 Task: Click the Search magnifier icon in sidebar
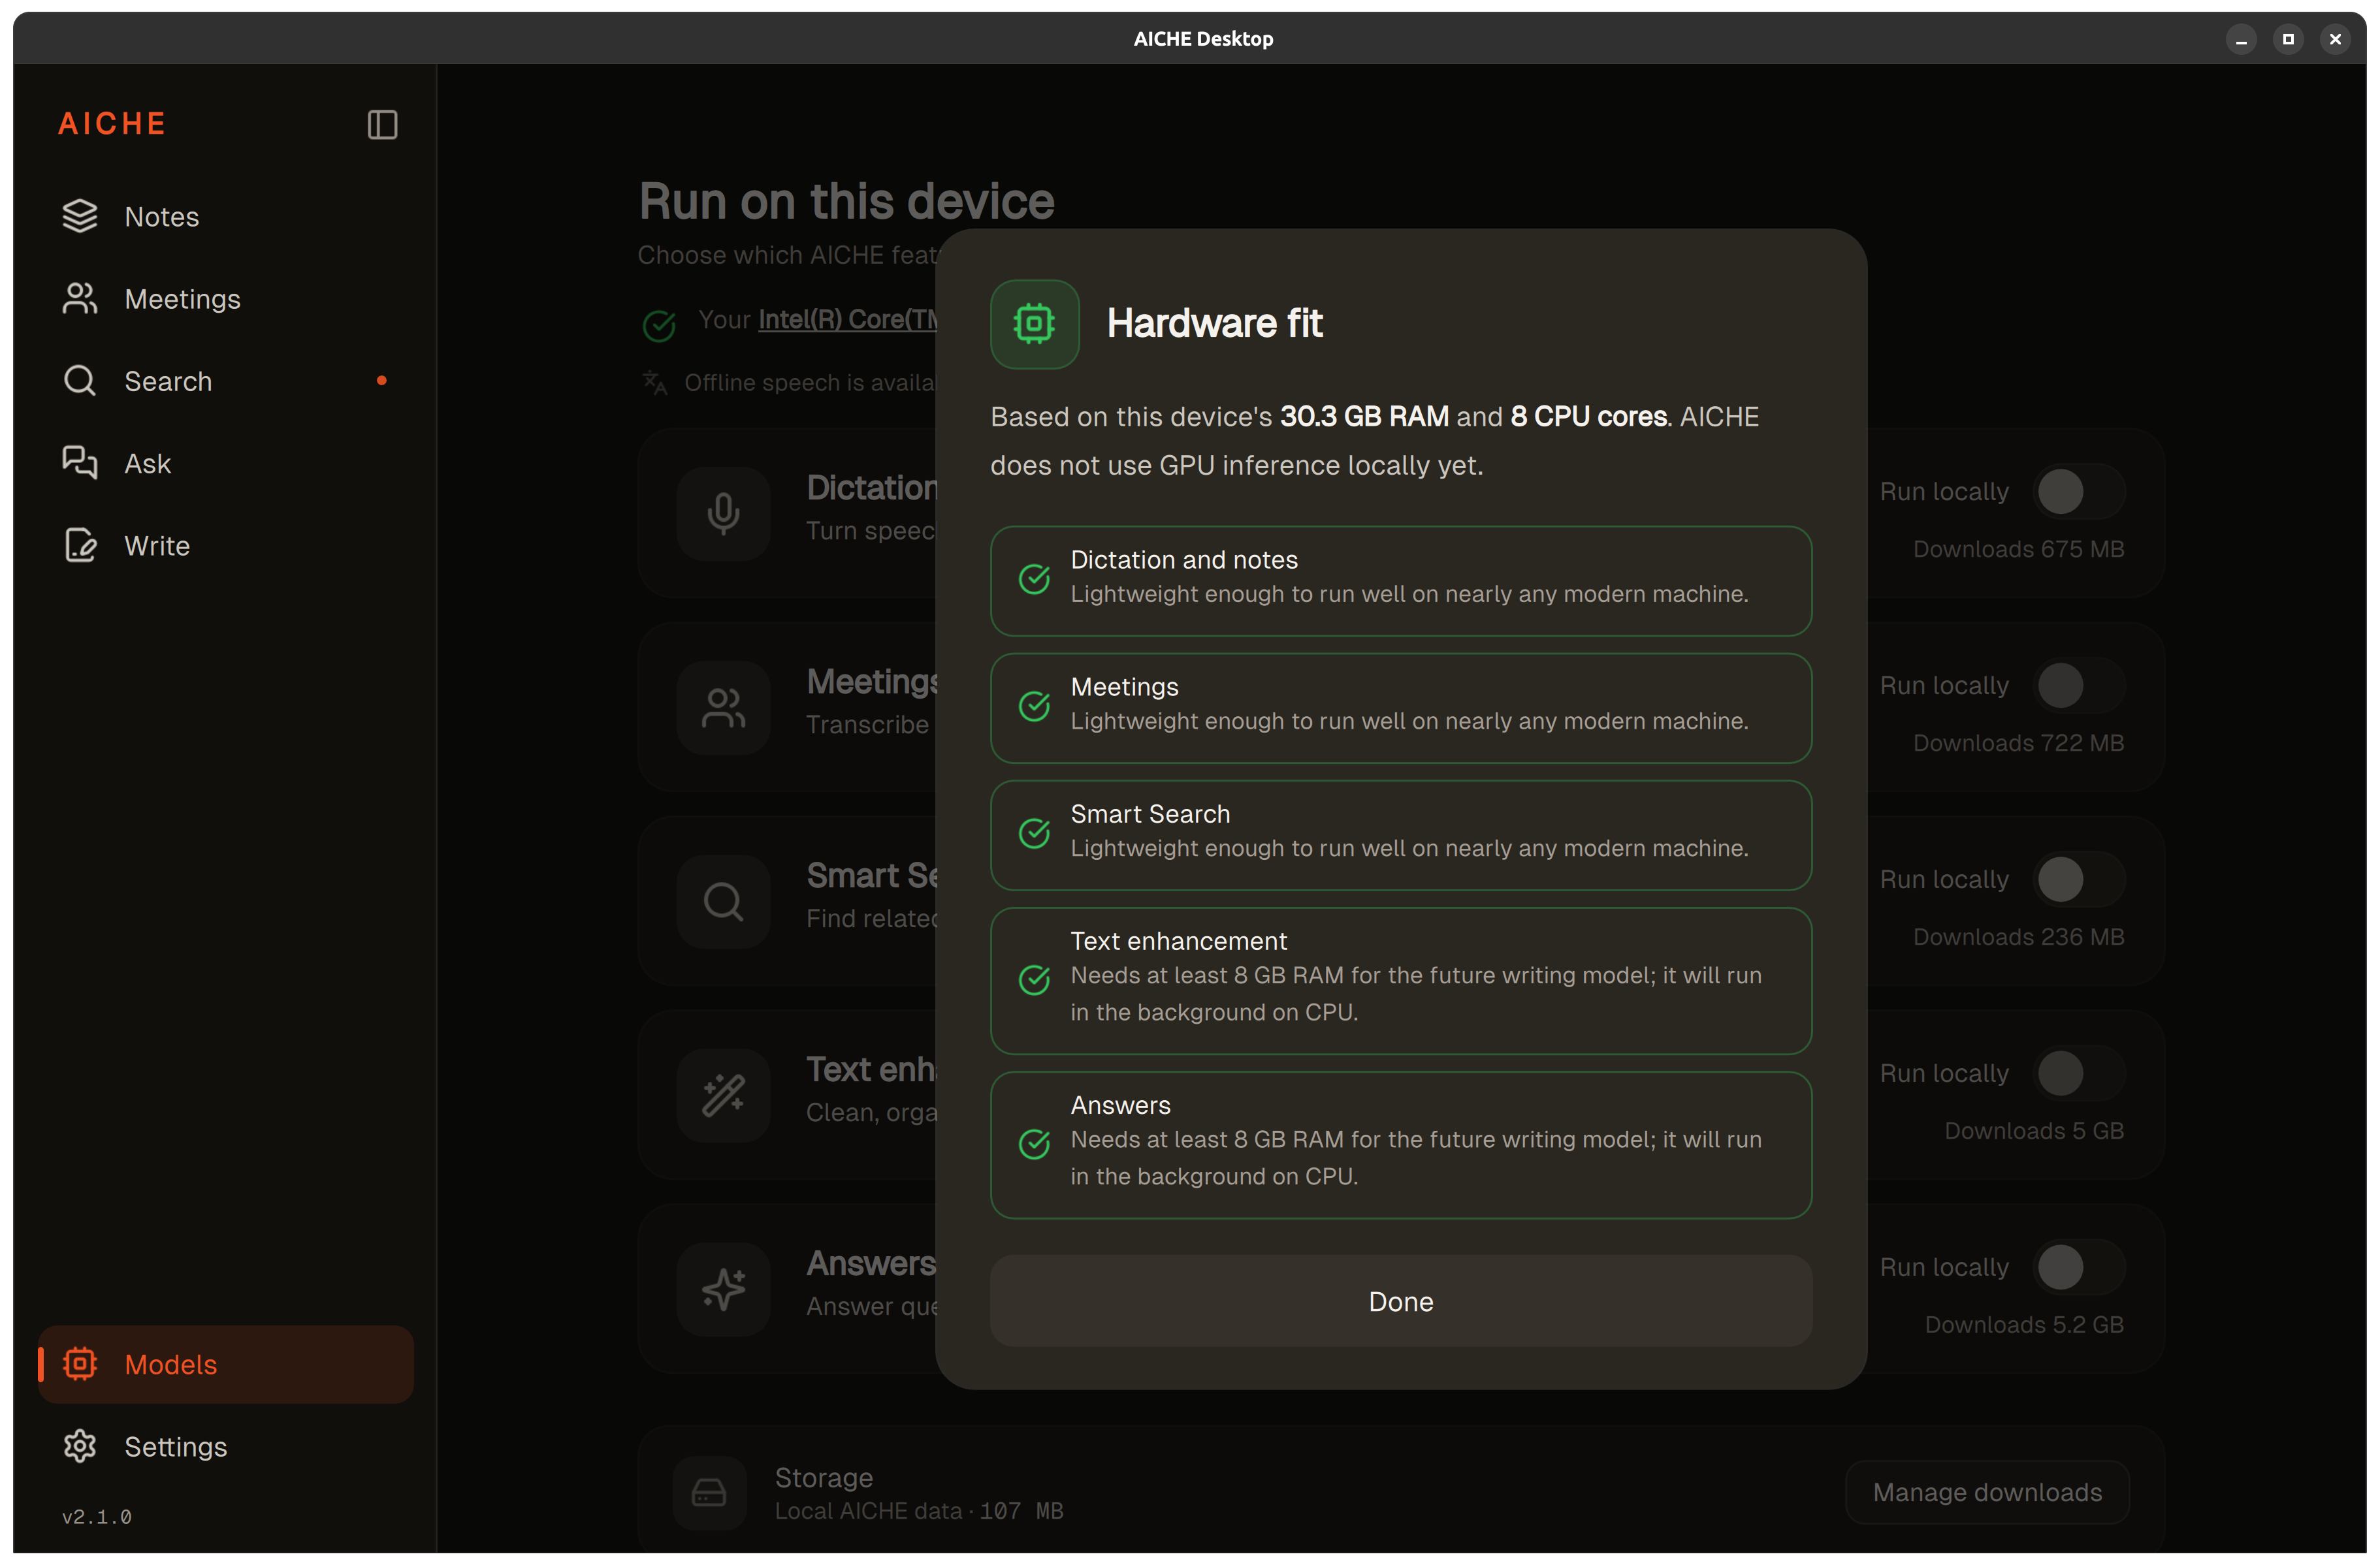[x=80, y=381]
